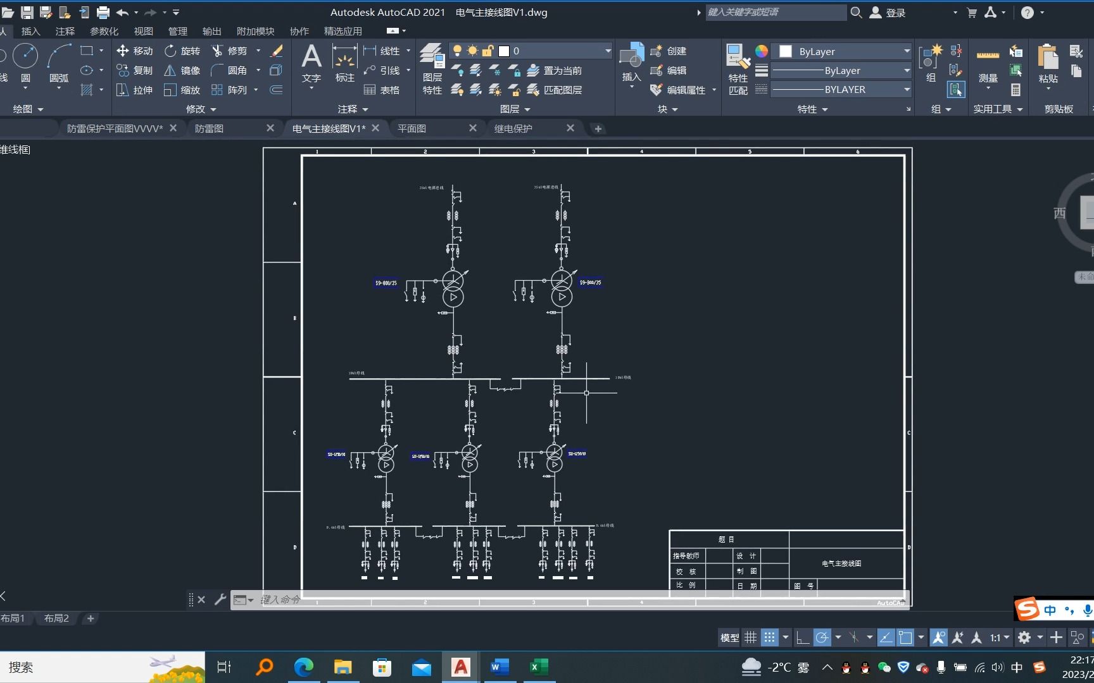Click the Trim (修剪) tool

tap(229, 51)
